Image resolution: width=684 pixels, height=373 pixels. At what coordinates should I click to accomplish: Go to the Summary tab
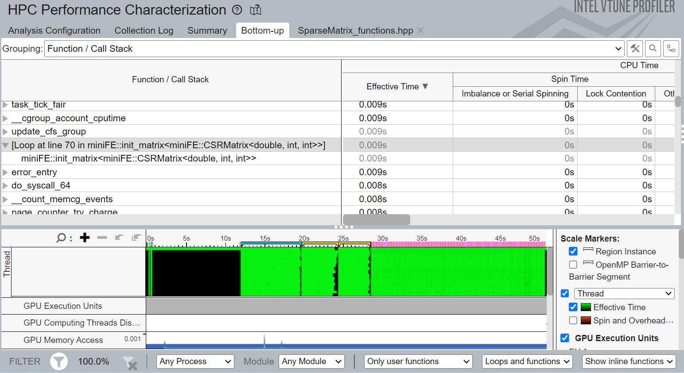tap(207, 31)
